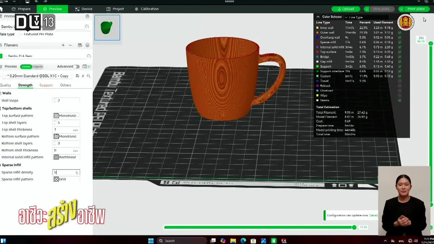Image resolution: width=434 pixels, height=244 pixels.
Task: Select the Quality settings tab
Action: (x=5, y=85)
